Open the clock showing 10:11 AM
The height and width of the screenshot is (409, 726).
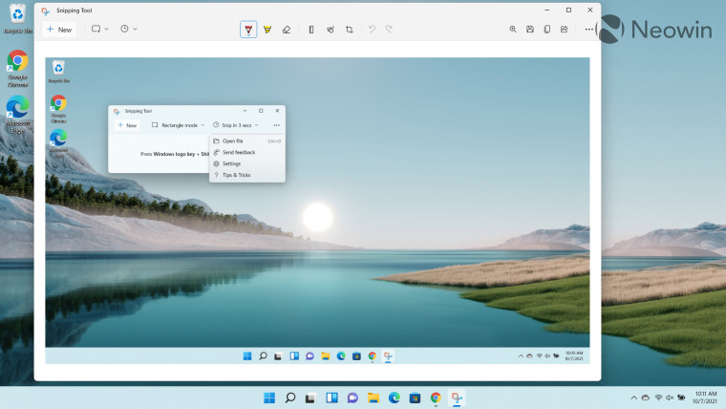[x=705, y=398]
